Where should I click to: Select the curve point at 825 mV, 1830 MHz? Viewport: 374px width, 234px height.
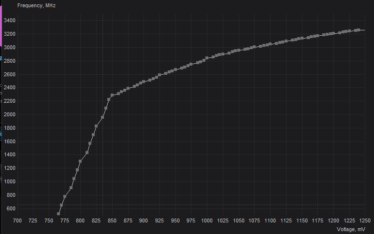click(96, 126)
